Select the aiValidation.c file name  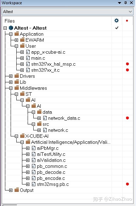coord(51,160)
